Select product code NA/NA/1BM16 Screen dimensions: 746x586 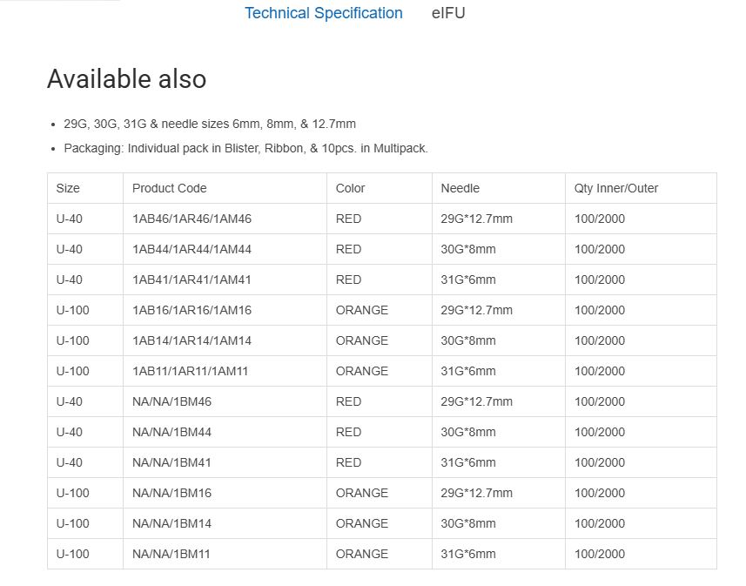(171, 493)
